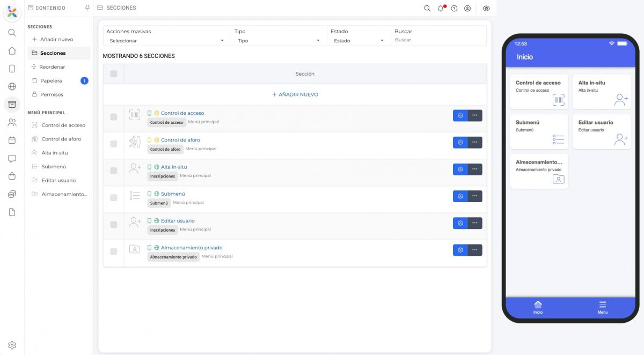This screenshot has height=355, width=644.
Task: Check the select-all checkbox in table header
Action: pyautogui.click(x=113, y=74)
